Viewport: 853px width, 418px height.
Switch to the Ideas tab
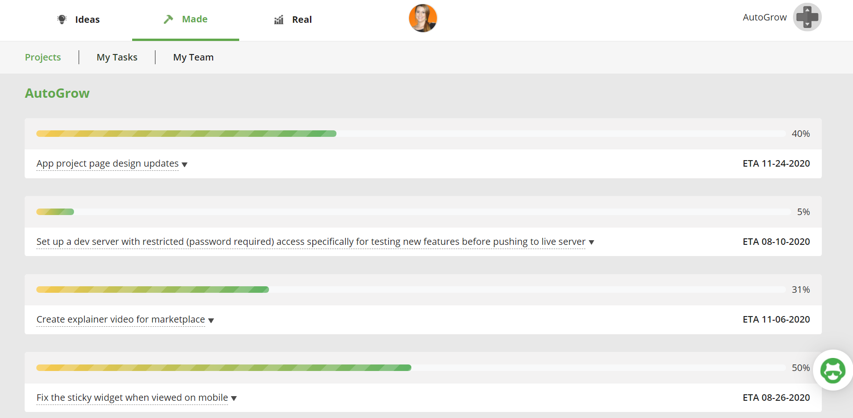tap(87, 20)
